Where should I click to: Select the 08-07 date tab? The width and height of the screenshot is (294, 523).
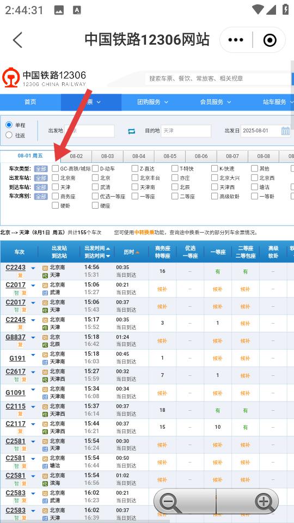point(232,156)
